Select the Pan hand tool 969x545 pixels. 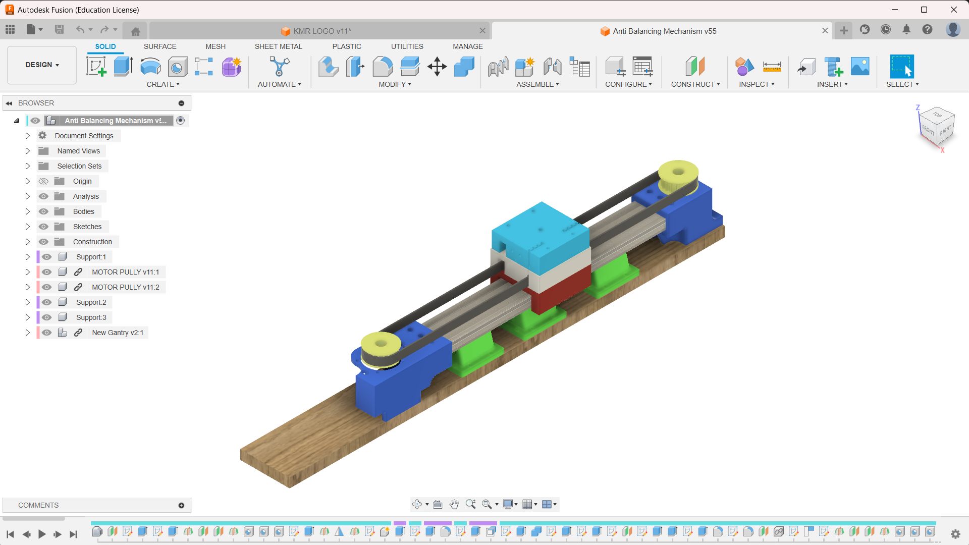click(x=454, y=504)
